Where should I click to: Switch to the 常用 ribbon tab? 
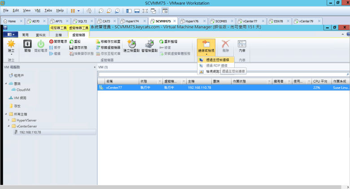tap(25, 34)
